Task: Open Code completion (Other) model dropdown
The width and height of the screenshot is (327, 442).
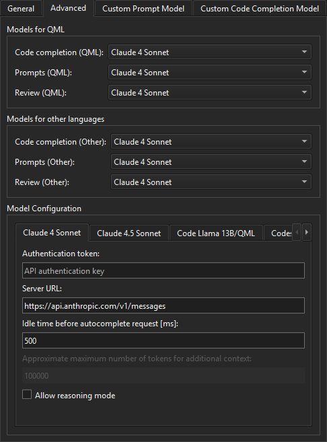Action: (211, 141)
